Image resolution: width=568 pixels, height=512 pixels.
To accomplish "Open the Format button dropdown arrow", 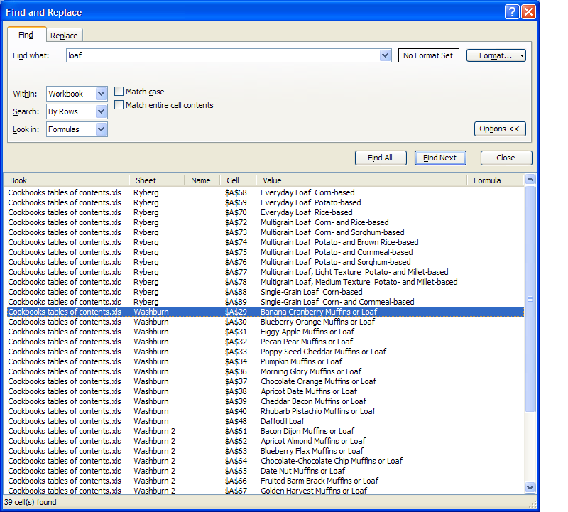I will (522, 55).
